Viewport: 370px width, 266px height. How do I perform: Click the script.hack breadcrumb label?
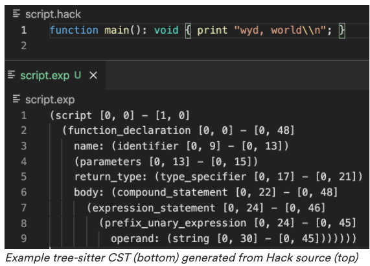click(x=53, y=14)
